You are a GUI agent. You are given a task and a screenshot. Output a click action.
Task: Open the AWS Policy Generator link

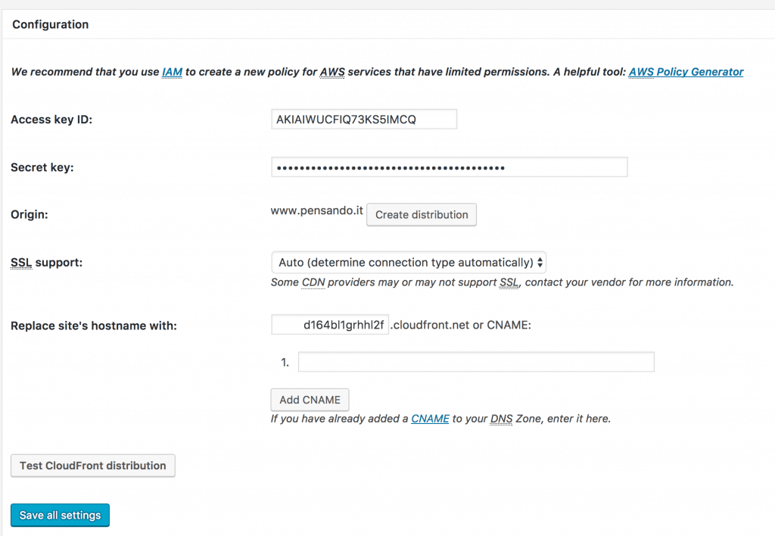coord(686,71)
